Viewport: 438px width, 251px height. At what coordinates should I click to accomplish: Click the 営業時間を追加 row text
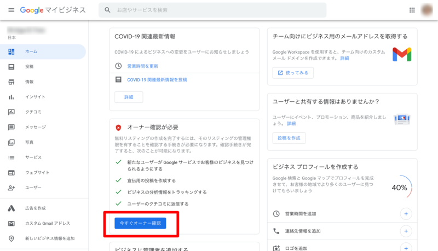pyautogui.click(x=301, y=214)
